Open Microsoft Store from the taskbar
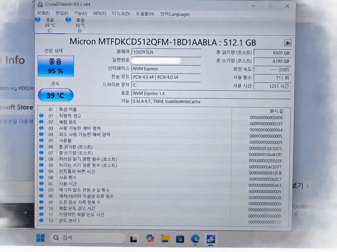Image resolution: width=337 pixels, height=252 pixels. point(180,239)
